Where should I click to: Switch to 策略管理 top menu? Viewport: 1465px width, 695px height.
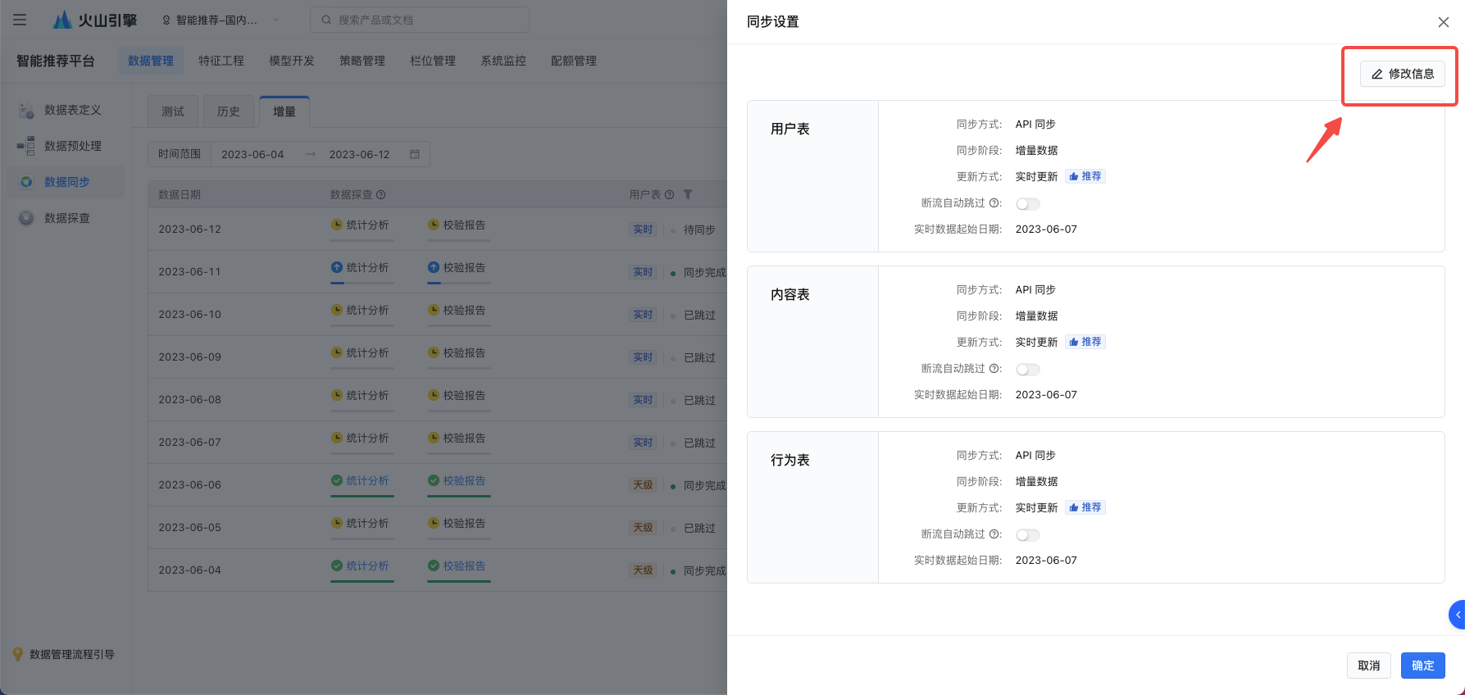[362, 61]
